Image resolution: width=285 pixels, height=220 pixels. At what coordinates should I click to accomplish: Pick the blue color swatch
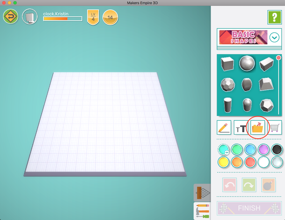tap(250, 149)
